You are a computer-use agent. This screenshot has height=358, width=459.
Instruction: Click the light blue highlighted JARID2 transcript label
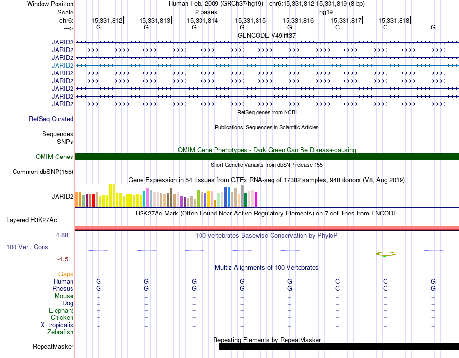(62, 65)
